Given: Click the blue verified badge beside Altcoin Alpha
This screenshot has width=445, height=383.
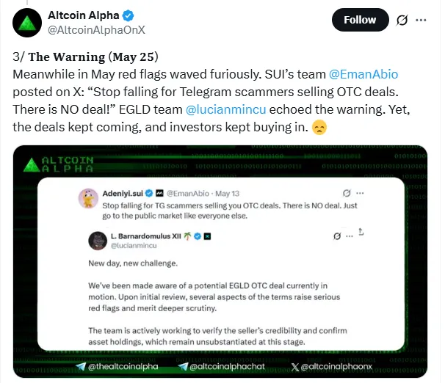Looking at the screenshot, I should [129, 14].
